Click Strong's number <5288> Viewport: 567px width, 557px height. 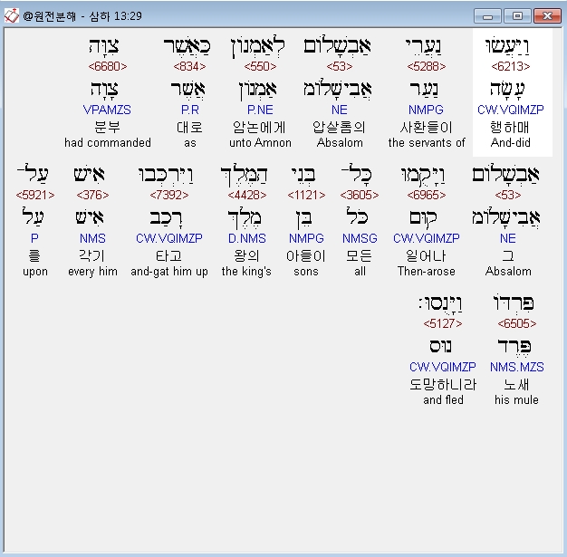click(427, 66)
